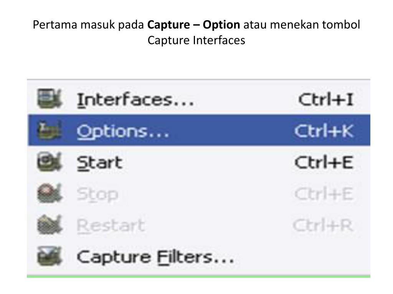Select the disabled Restart menu label
393x294 pixels.
(x=111, y=226)
